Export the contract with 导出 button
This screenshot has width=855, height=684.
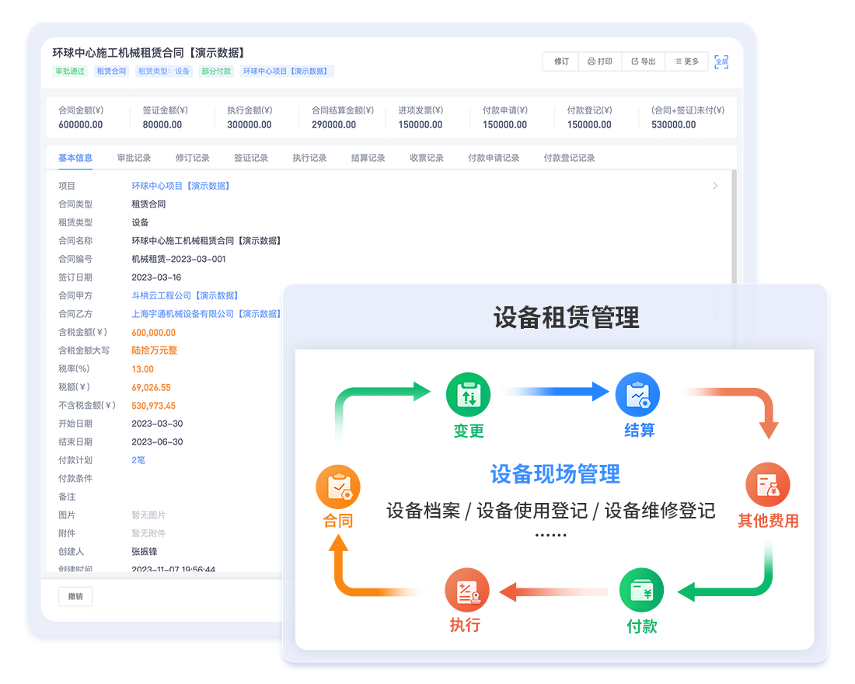click(643, 61)
